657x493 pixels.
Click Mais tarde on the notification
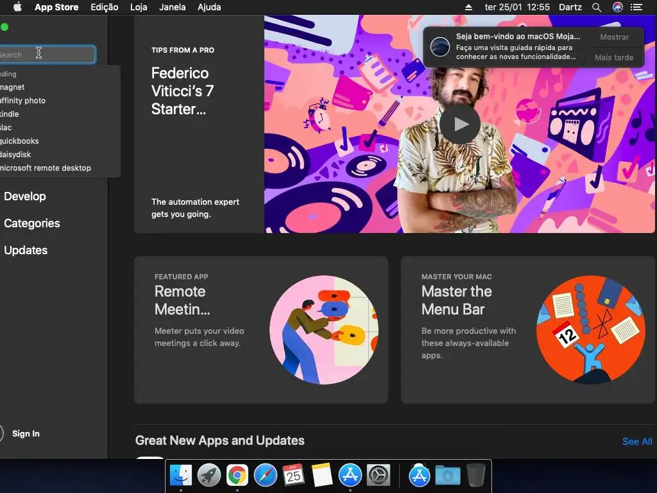[614, 57]
